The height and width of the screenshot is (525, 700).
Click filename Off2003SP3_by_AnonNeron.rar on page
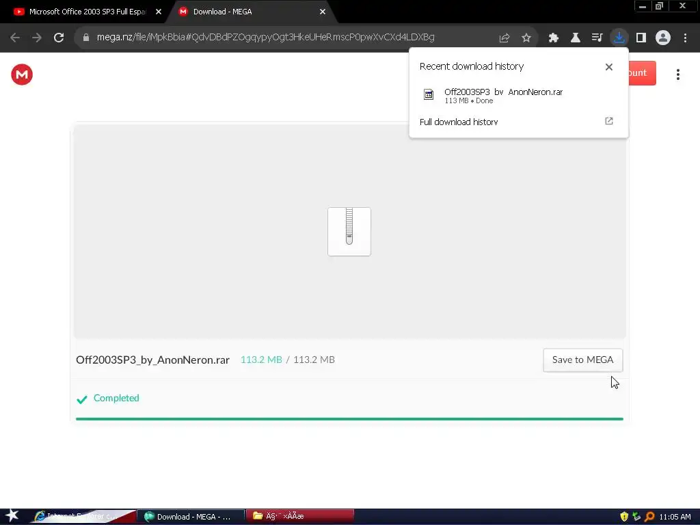coord(152,360)
